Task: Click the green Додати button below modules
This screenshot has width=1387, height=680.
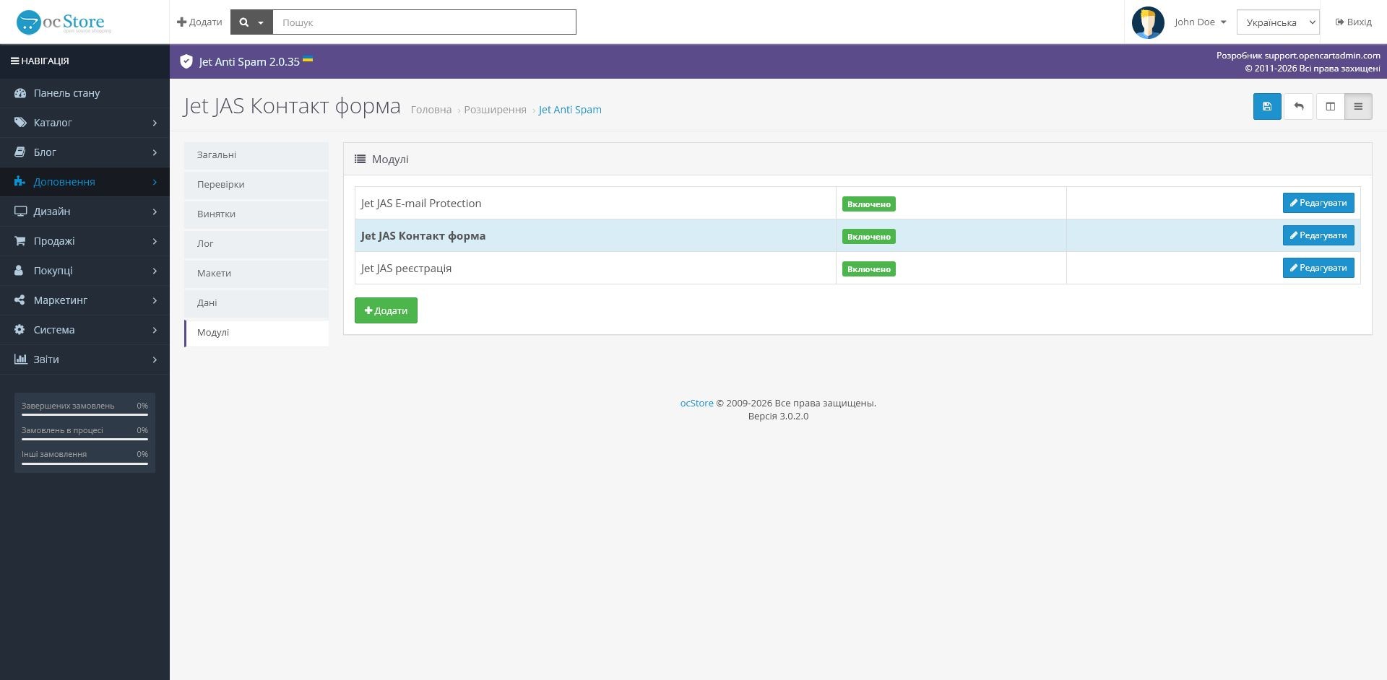Action: click(386, 310)
